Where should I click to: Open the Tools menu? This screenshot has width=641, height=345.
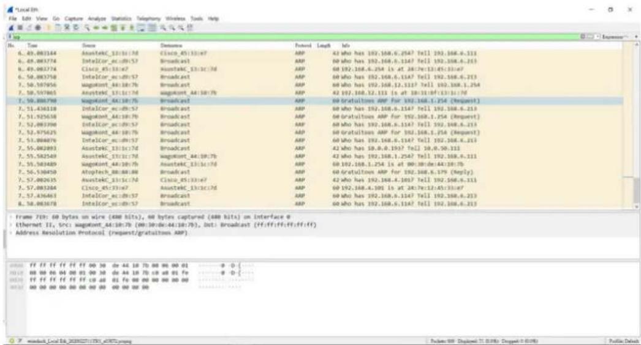(x=197, y=18)
